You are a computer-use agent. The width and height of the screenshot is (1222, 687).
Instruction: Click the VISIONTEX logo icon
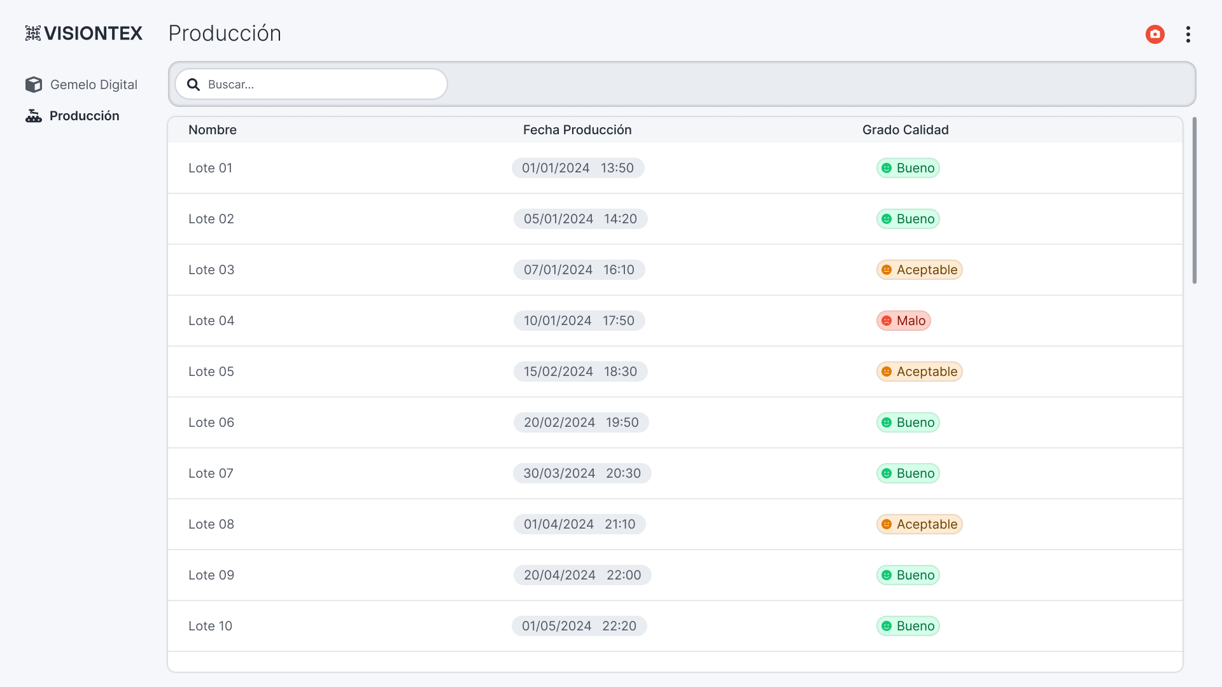(33, 33)
